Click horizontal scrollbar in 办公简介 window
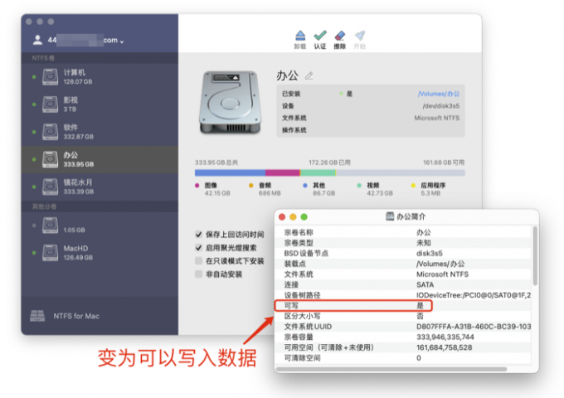Image resolution: width=564 pixels, height=398 pixels. click(x=391, y=369)
